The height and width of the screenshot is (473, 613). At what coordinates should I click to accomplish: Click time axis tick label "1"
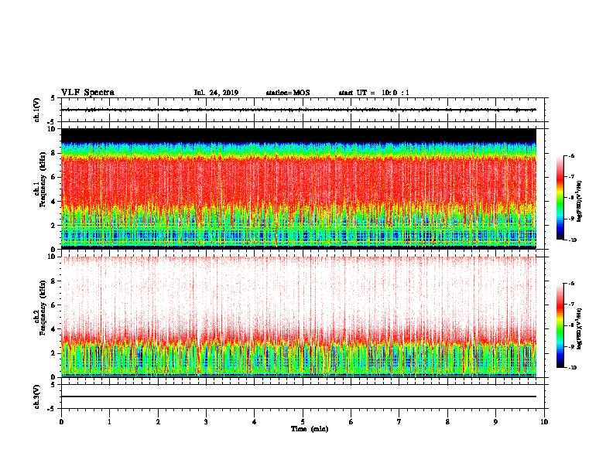(109, 422)
